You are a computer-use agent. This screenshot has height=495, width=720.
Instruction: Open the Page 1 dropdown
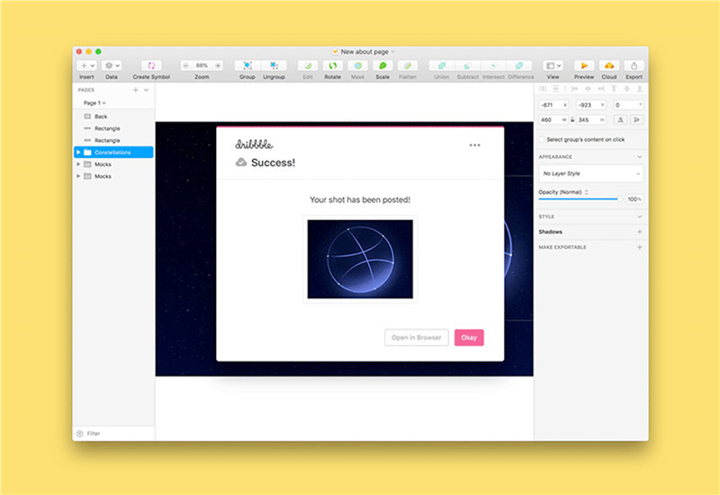(94, 103)
